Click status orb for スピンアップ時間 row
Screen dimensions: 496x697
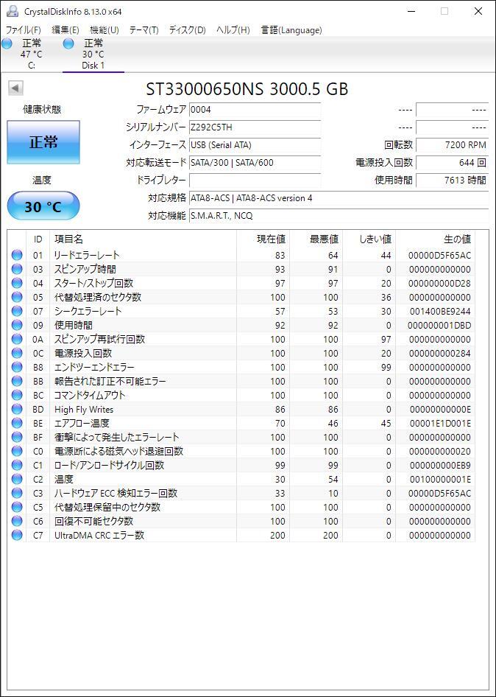click(x=17, y=269)
